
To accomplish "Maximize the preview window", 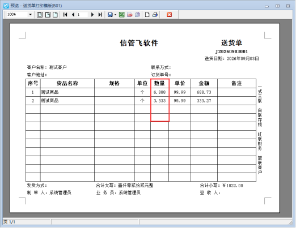I will tap(277, 6).
